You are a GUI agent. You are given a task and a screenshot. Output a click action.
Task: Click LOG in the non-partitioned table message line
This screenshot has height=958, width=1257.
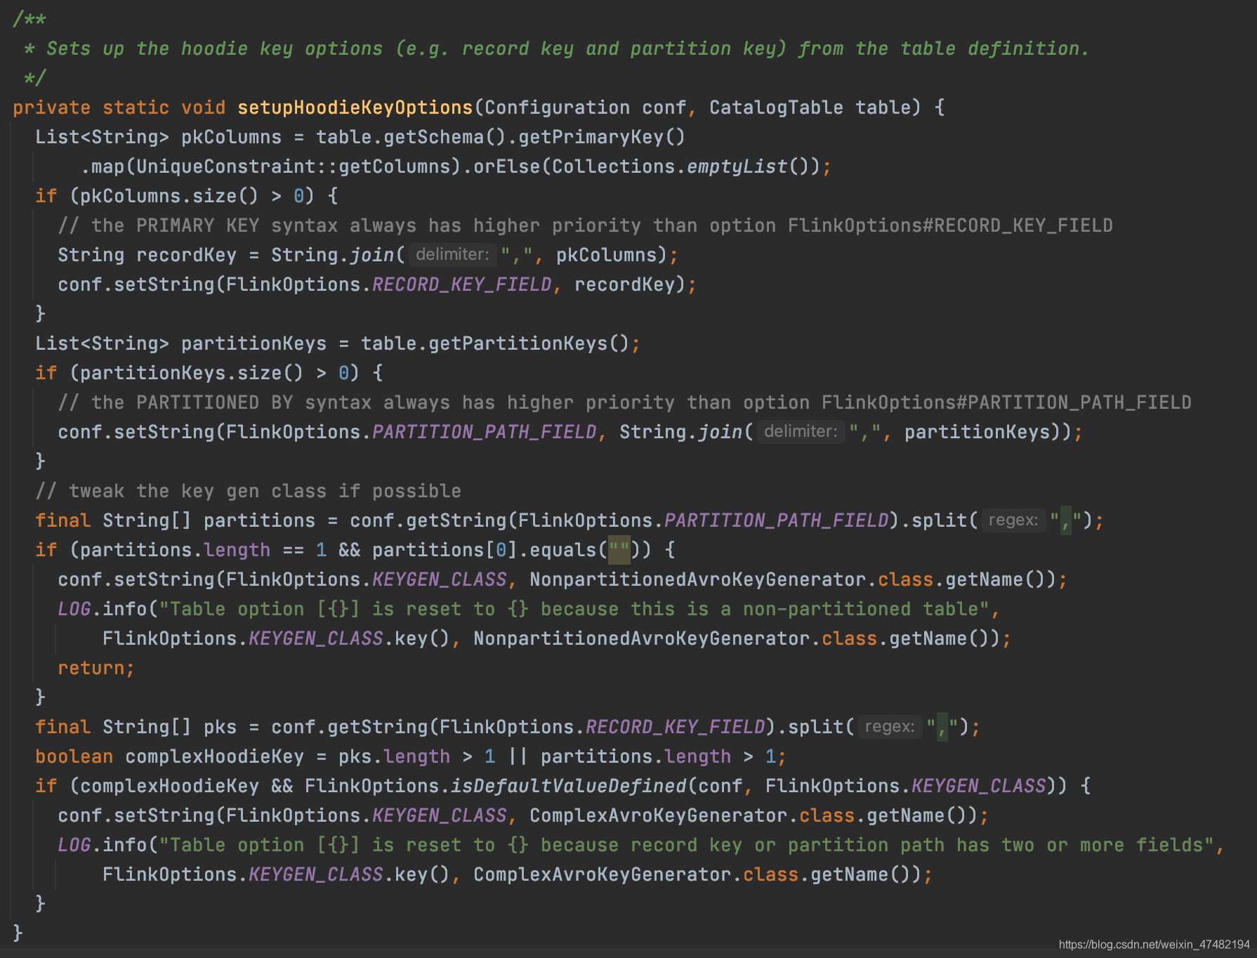pyautogui.click(x=74, y=609)
